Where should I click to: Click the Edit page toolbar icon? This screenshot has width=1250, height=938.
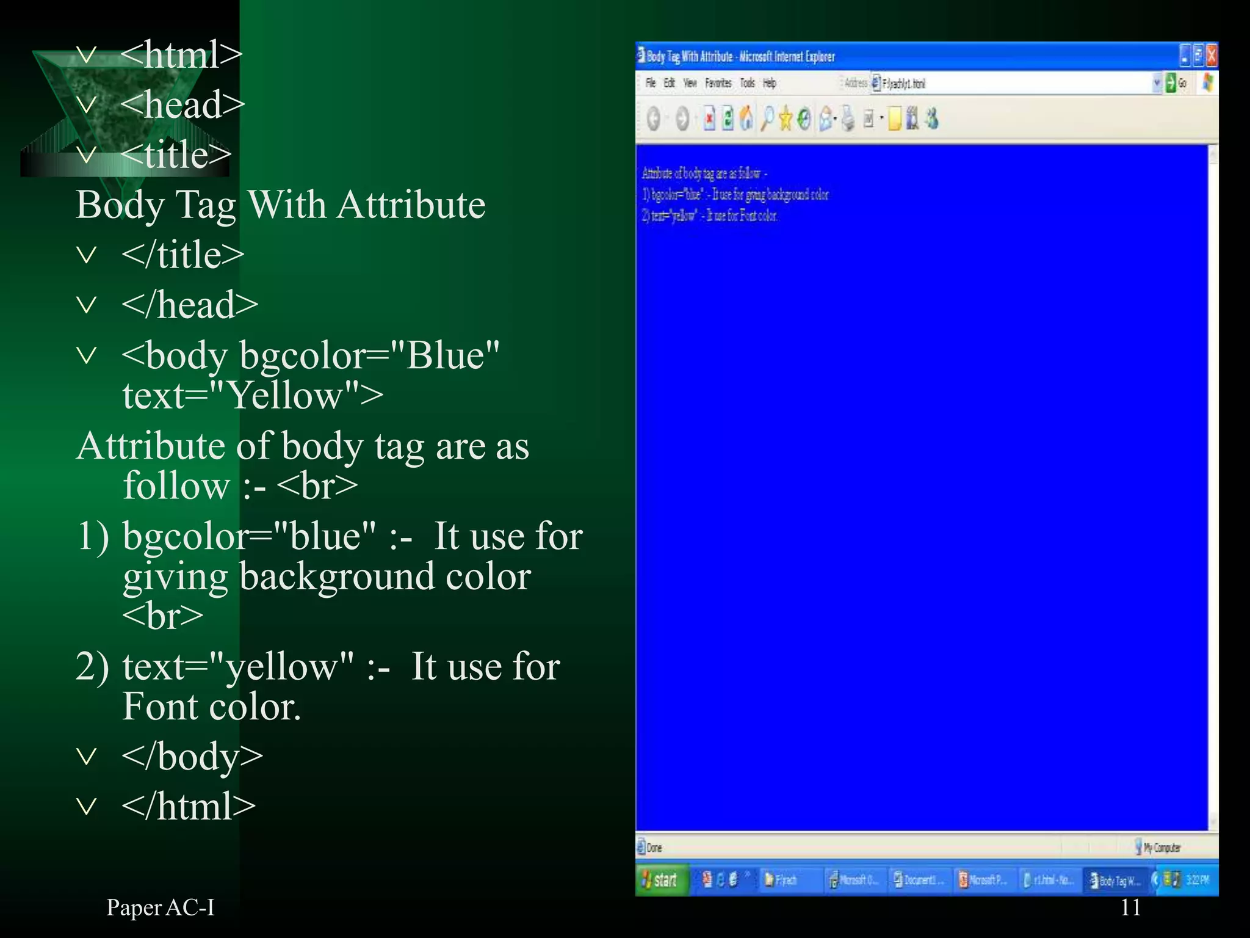[869, 118]
